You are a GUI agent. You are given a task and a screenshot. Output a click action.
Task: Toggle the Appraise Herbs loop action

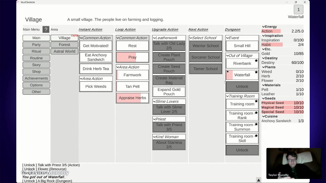tap(132, 98)
